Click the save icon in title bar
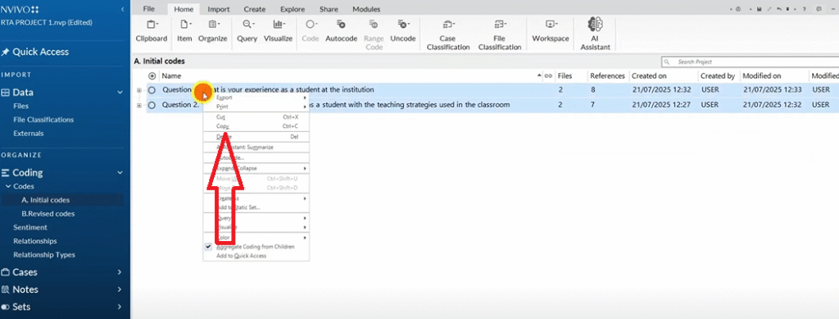Screen dimensions: 839x319 click(x=760, y=9)
